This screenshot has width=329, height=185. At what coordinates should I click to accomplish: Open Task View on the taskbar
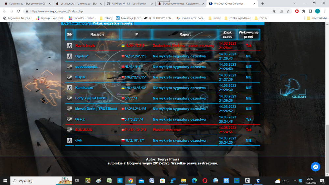coord(77,181)
